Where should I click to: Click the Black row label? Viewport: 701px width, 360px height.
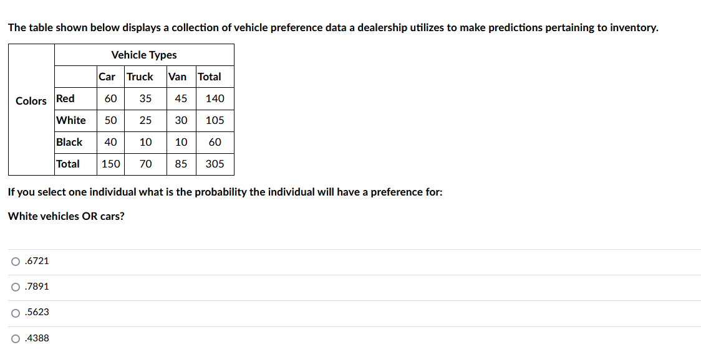[69, 142]
